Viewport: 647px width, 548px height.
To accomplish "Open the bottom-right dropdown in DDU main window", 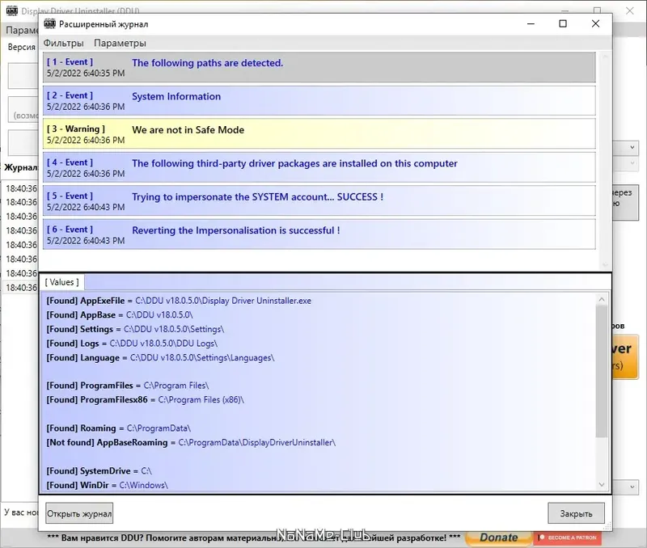I will click(x=632, y=487).
